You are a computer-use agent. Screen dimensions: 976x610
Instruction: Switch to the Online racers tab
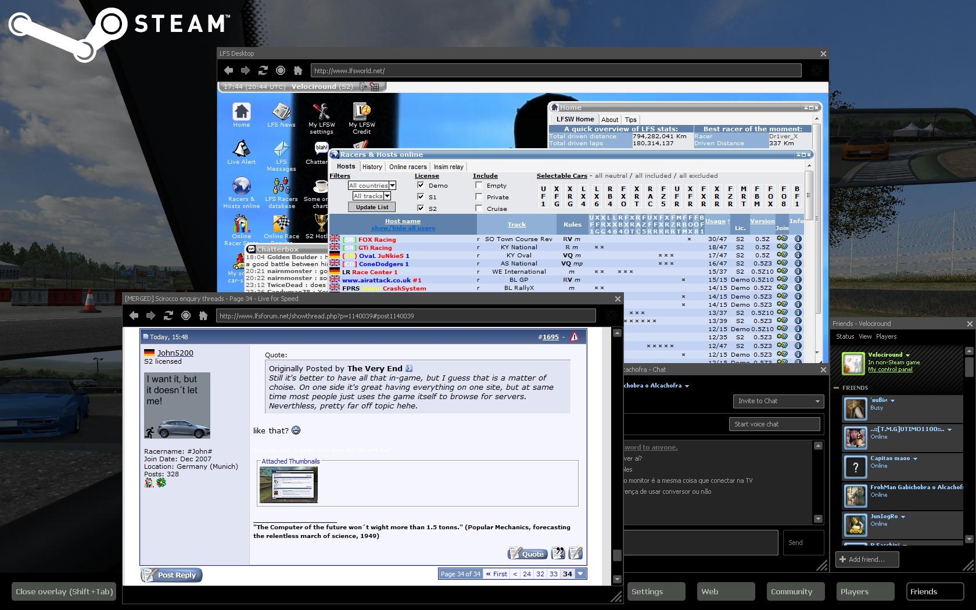tap(408, 167)
